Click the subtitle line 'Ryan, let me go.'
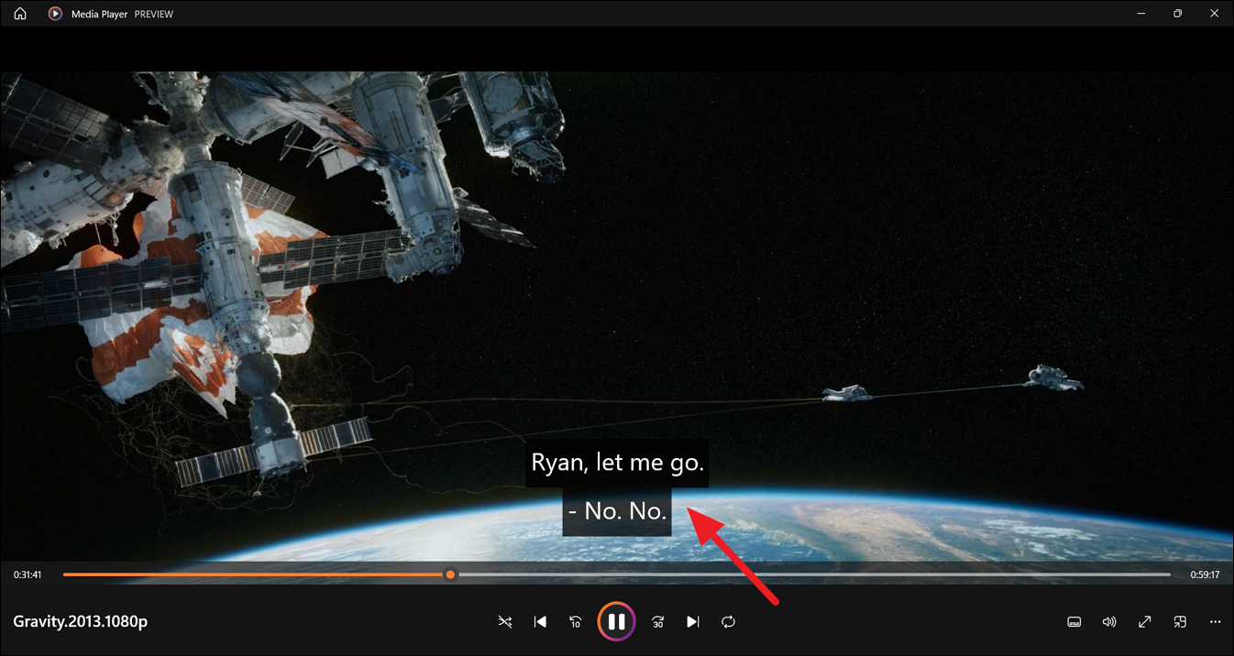The height and width of the screenshot is (656, 1234). pyautogui.click(x=618, y=462)
